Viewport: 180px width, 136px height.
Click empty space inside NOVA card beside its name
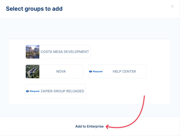[74, 72]
